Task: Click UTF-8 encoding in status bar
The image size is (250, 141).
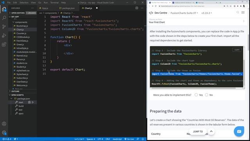Action: coord(100,139)
